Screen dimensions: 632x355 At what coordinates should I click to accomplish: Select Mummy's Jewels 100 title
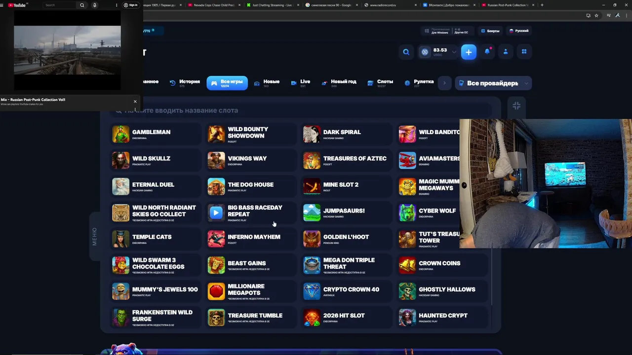pos(165,289)
